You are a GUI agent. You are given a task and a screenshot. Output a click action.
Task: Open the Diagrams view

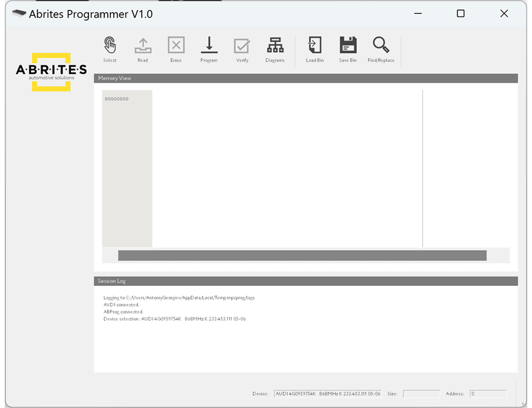(275, 46)
